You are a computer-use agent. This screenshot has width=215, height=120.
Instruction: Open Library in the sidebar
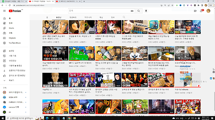click(14, 51)
